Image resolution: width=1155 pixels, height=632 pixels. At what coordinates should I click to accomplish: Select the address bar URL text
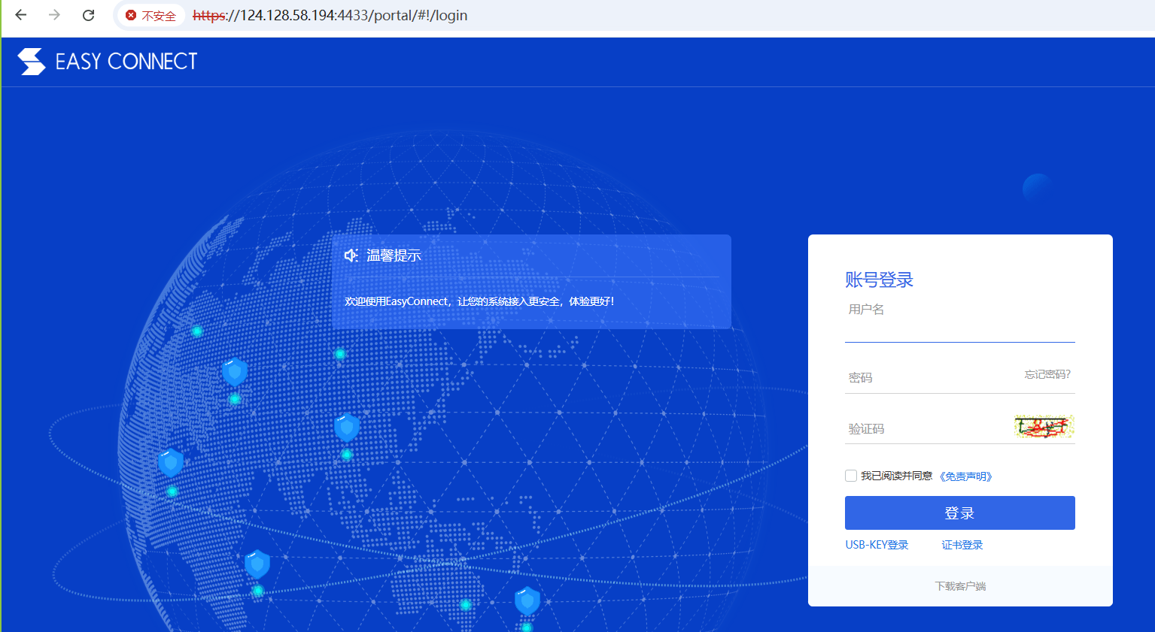click(330, 15)
